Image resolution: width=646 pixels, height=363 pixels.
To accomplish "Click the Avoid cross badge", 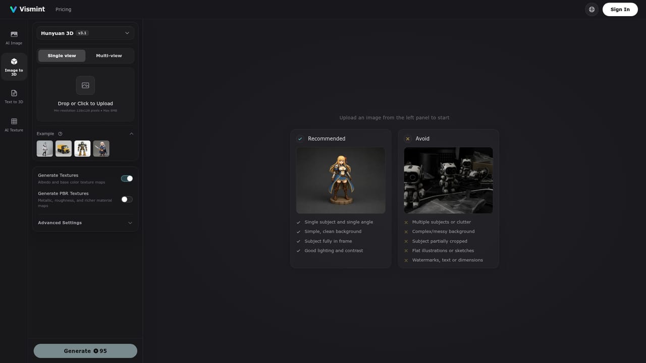I will (408, 139).
